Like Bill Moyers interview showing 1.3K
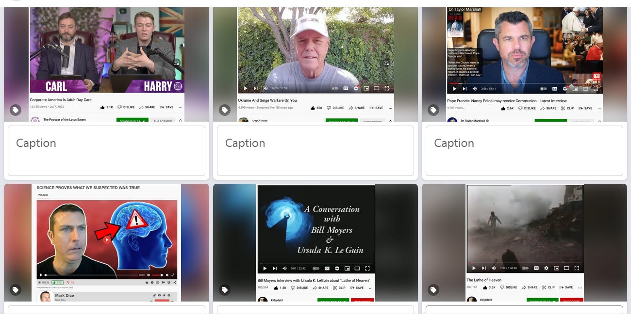 tap(280, 287)
